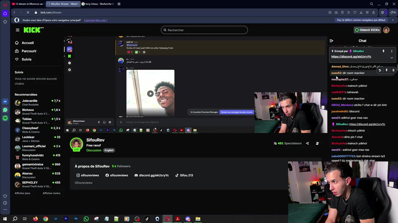
Task: Click the Discussion category link
Action: click(94, 150)
